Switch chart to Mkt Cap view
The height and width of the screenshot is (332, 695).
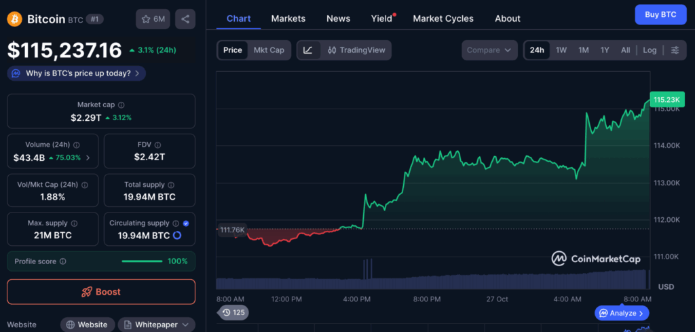tap(269, 50)
